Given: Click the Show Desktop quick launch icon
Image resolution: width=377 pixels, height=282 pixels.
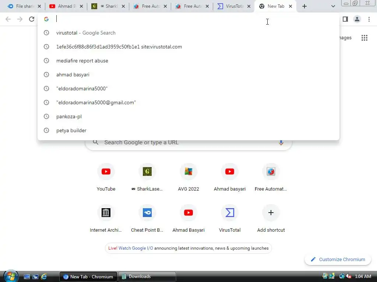Looking at the screenshot, I should tap(27, 276).
